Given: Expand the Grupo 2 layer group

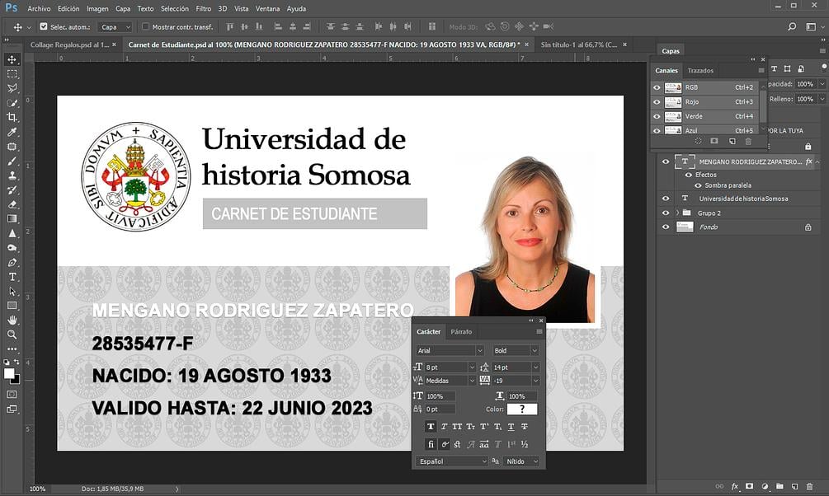Looking at the screenshot, I should [x=677, y=213].
